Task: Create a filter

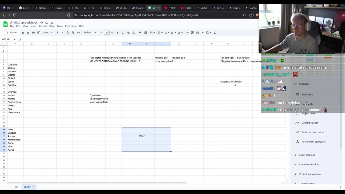Action: pyautogui.click(x=203, y=33)
